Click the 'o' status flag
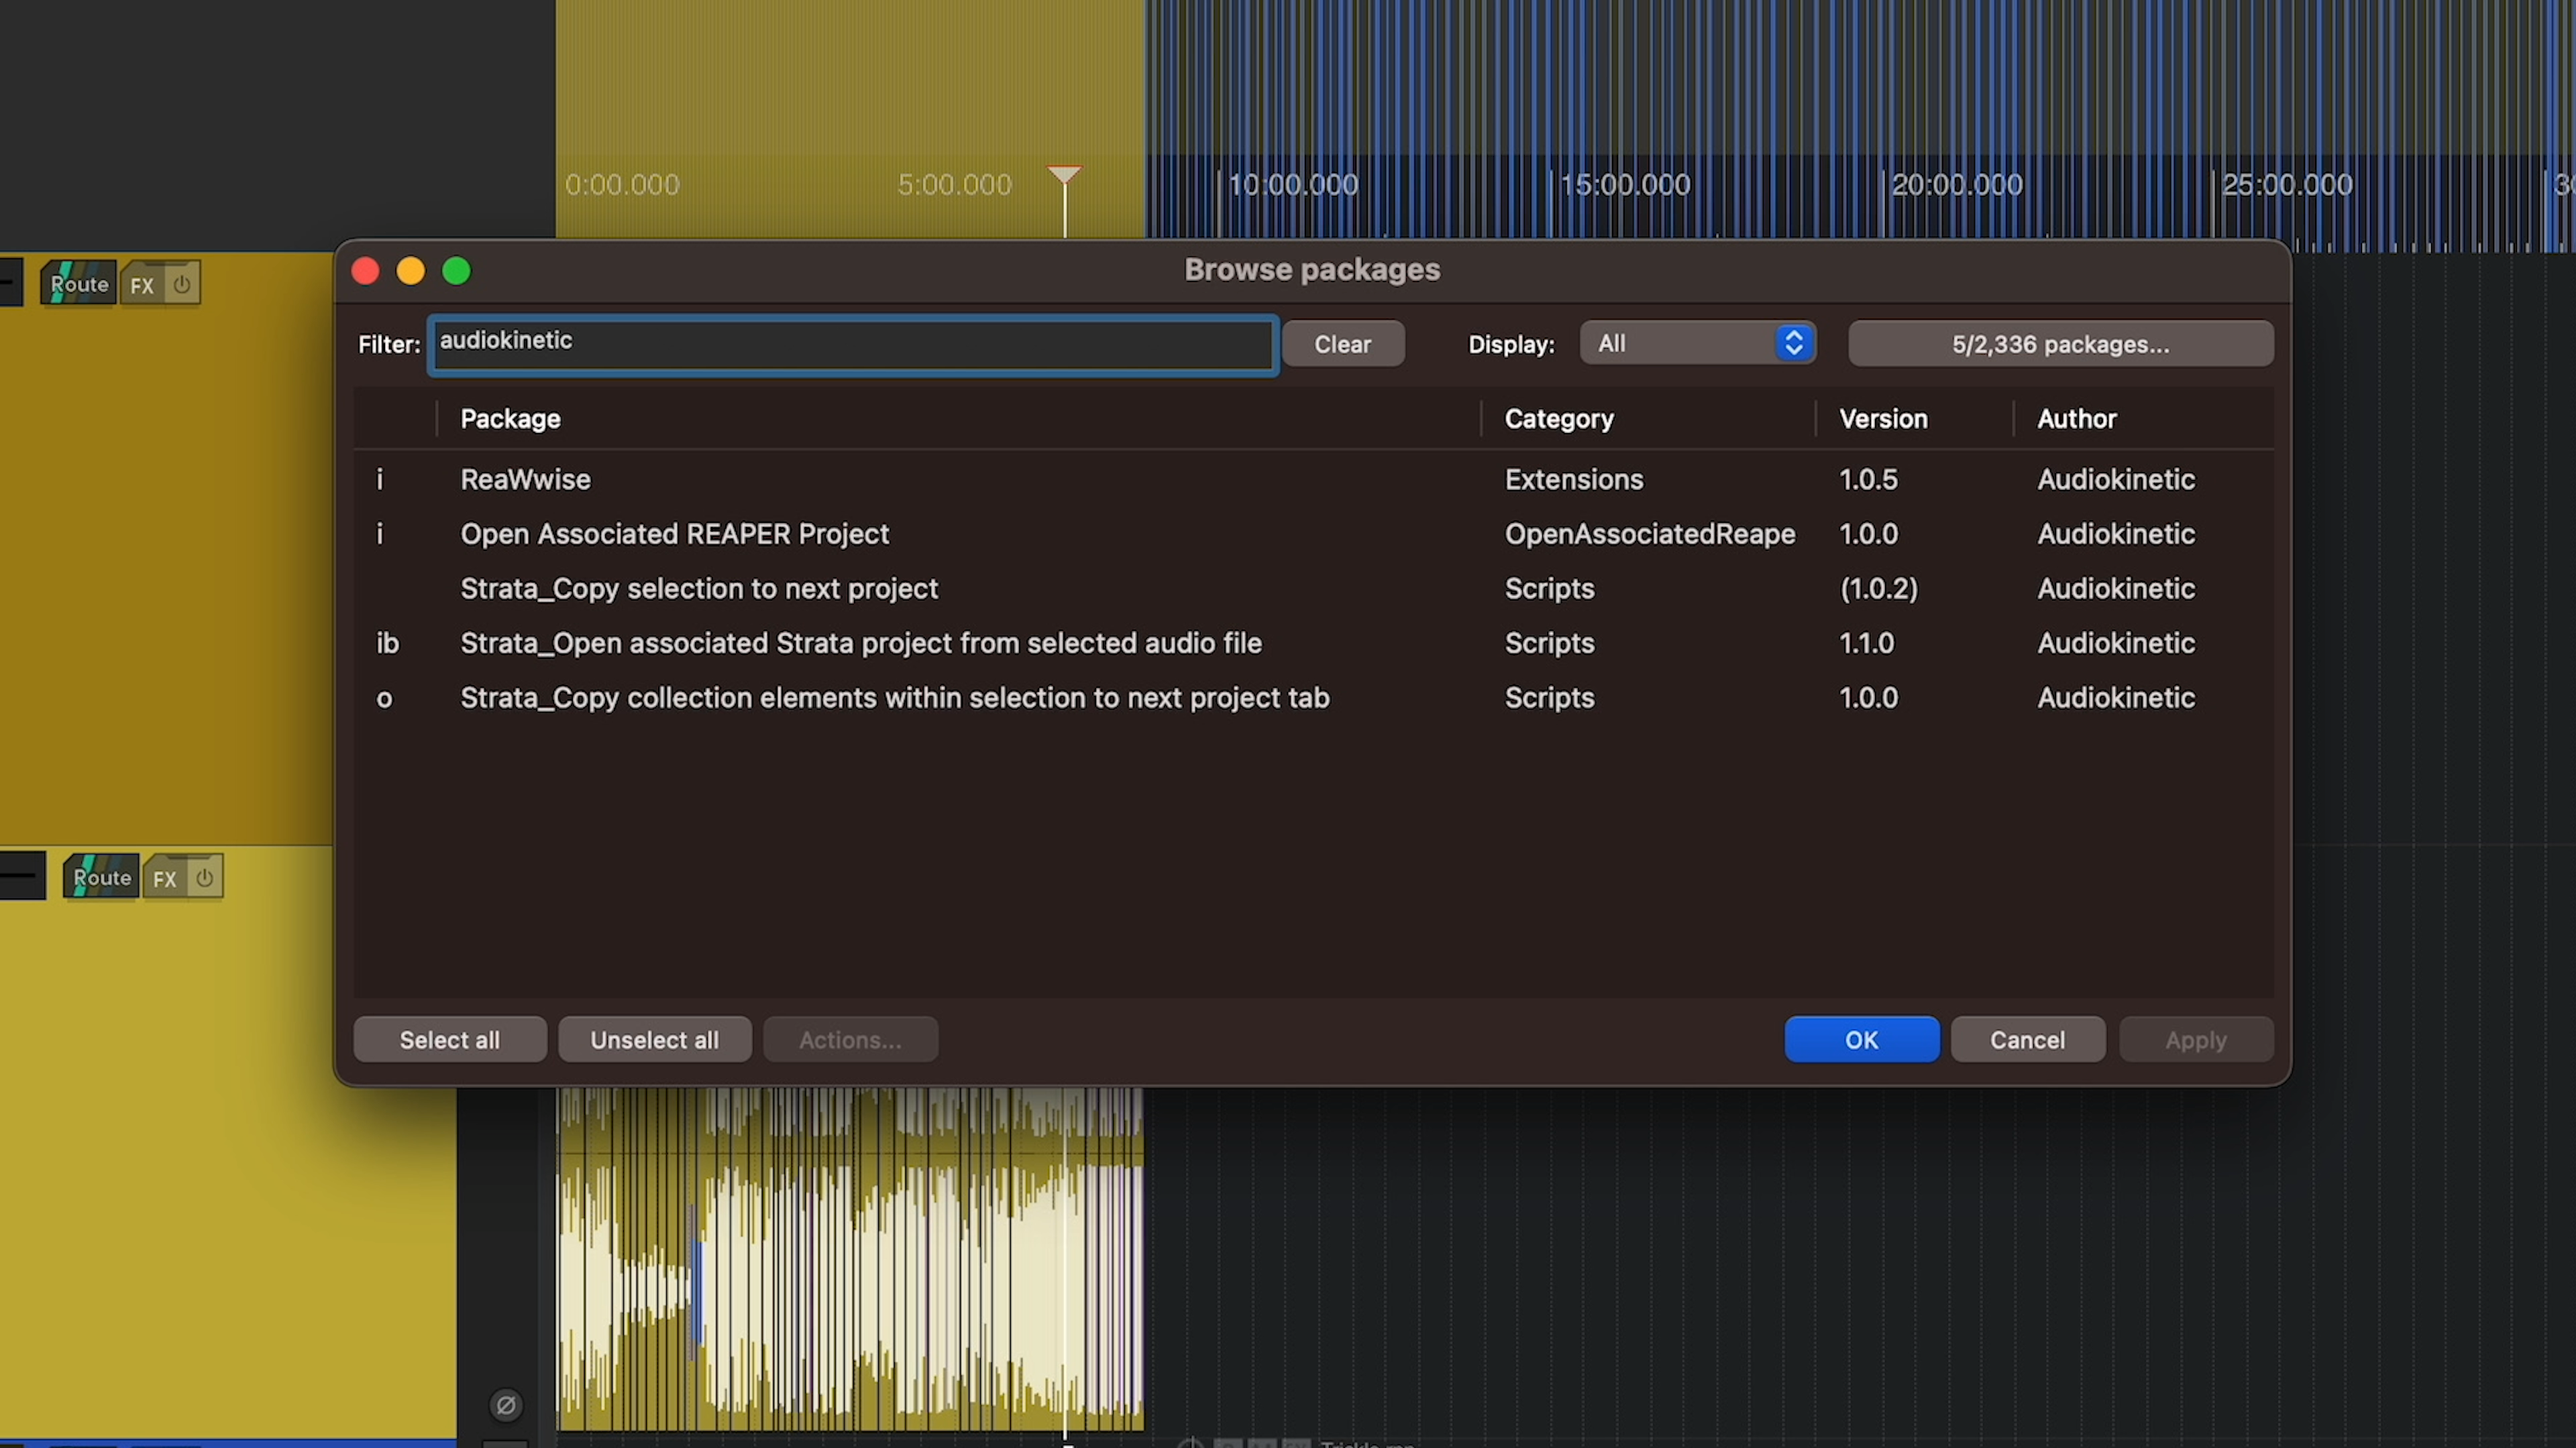Screen dimensions: 2576x1448 coord(384,699)
